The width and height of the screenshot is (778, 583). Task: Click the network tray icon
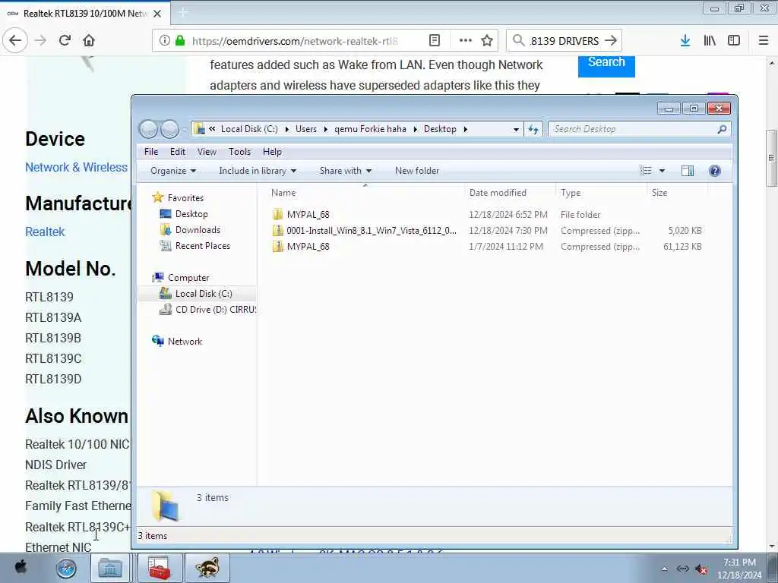(x=683, y=569)
